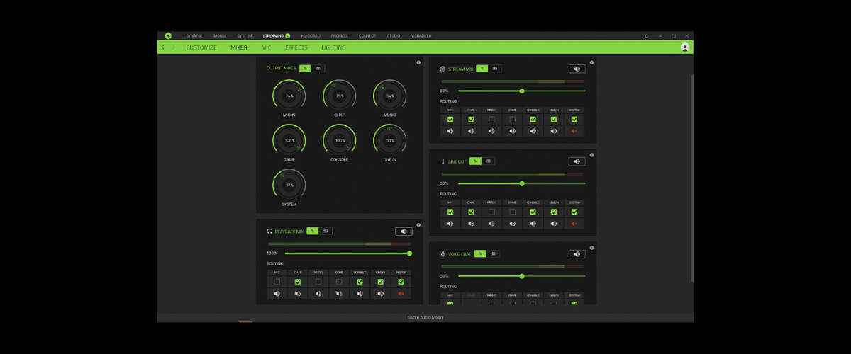The image size is (851, 354).
Task: Mute MUSIC channel in Stream Mix routing
Action: click(491, 131)
